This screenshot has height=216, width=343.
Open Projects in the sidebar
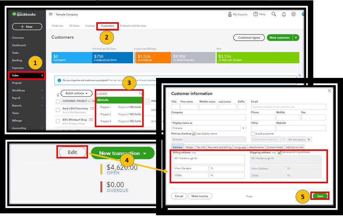coord(17,83)
